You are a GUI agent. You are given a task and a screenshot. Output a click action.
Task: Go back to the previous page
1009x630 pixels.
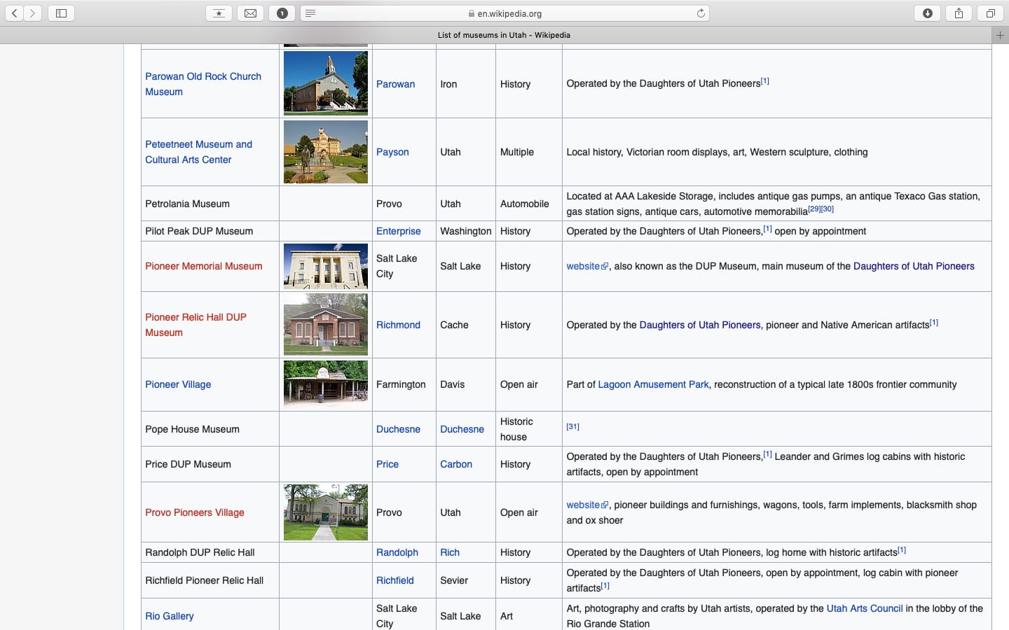14,13
